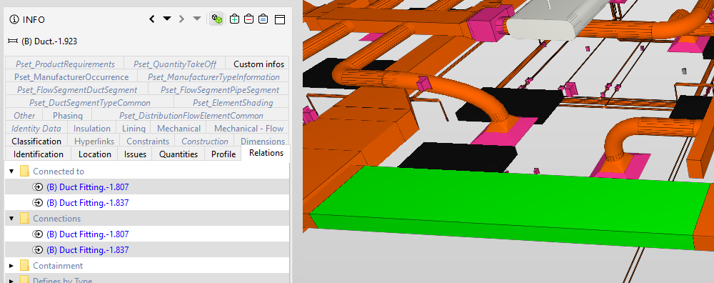Open Pset_ManufacturerOccurrence tab
This screenshot has height=283, width=714.
tap(71, 77)
